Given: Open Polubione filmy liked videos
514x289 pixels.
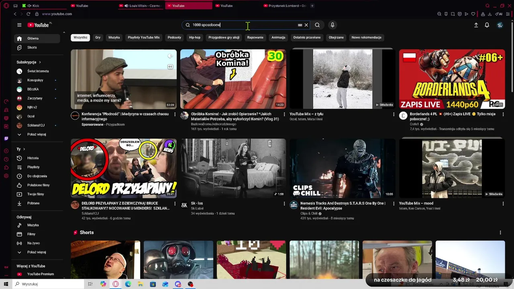Looking at the screenshot, I should click(38, 185).
